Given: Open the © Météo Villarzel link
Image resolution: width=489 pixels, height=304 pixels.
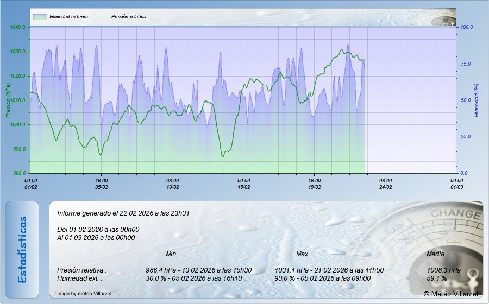Looking at the screenshot, I should [x=450, y=293].
